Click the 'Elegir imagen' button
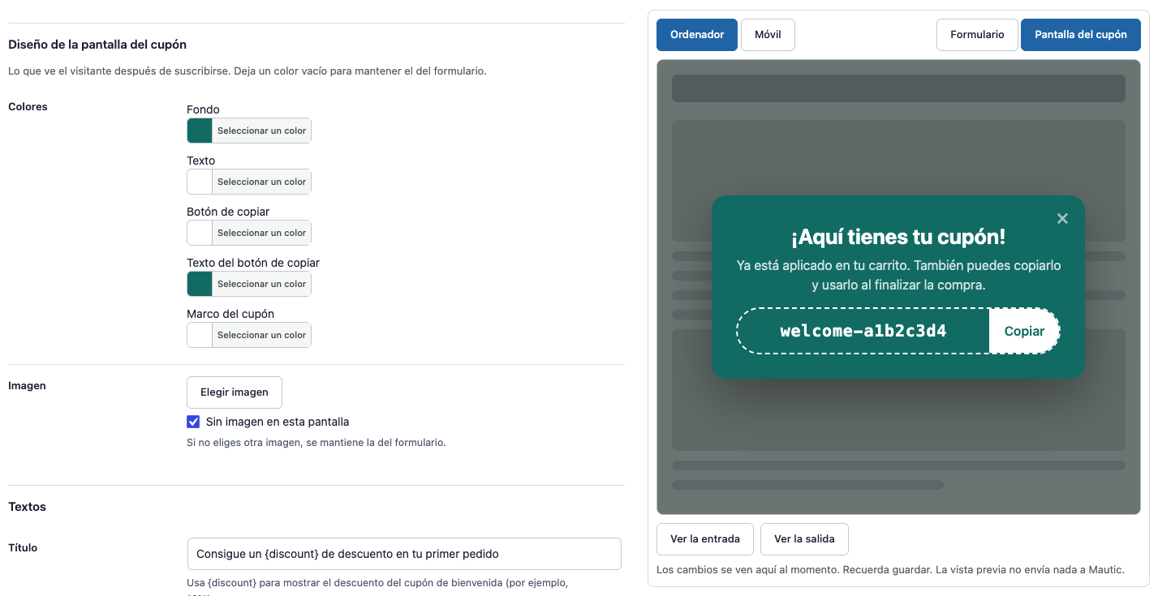The width and height of the screenshot is (1158, 596). [235, 392]
